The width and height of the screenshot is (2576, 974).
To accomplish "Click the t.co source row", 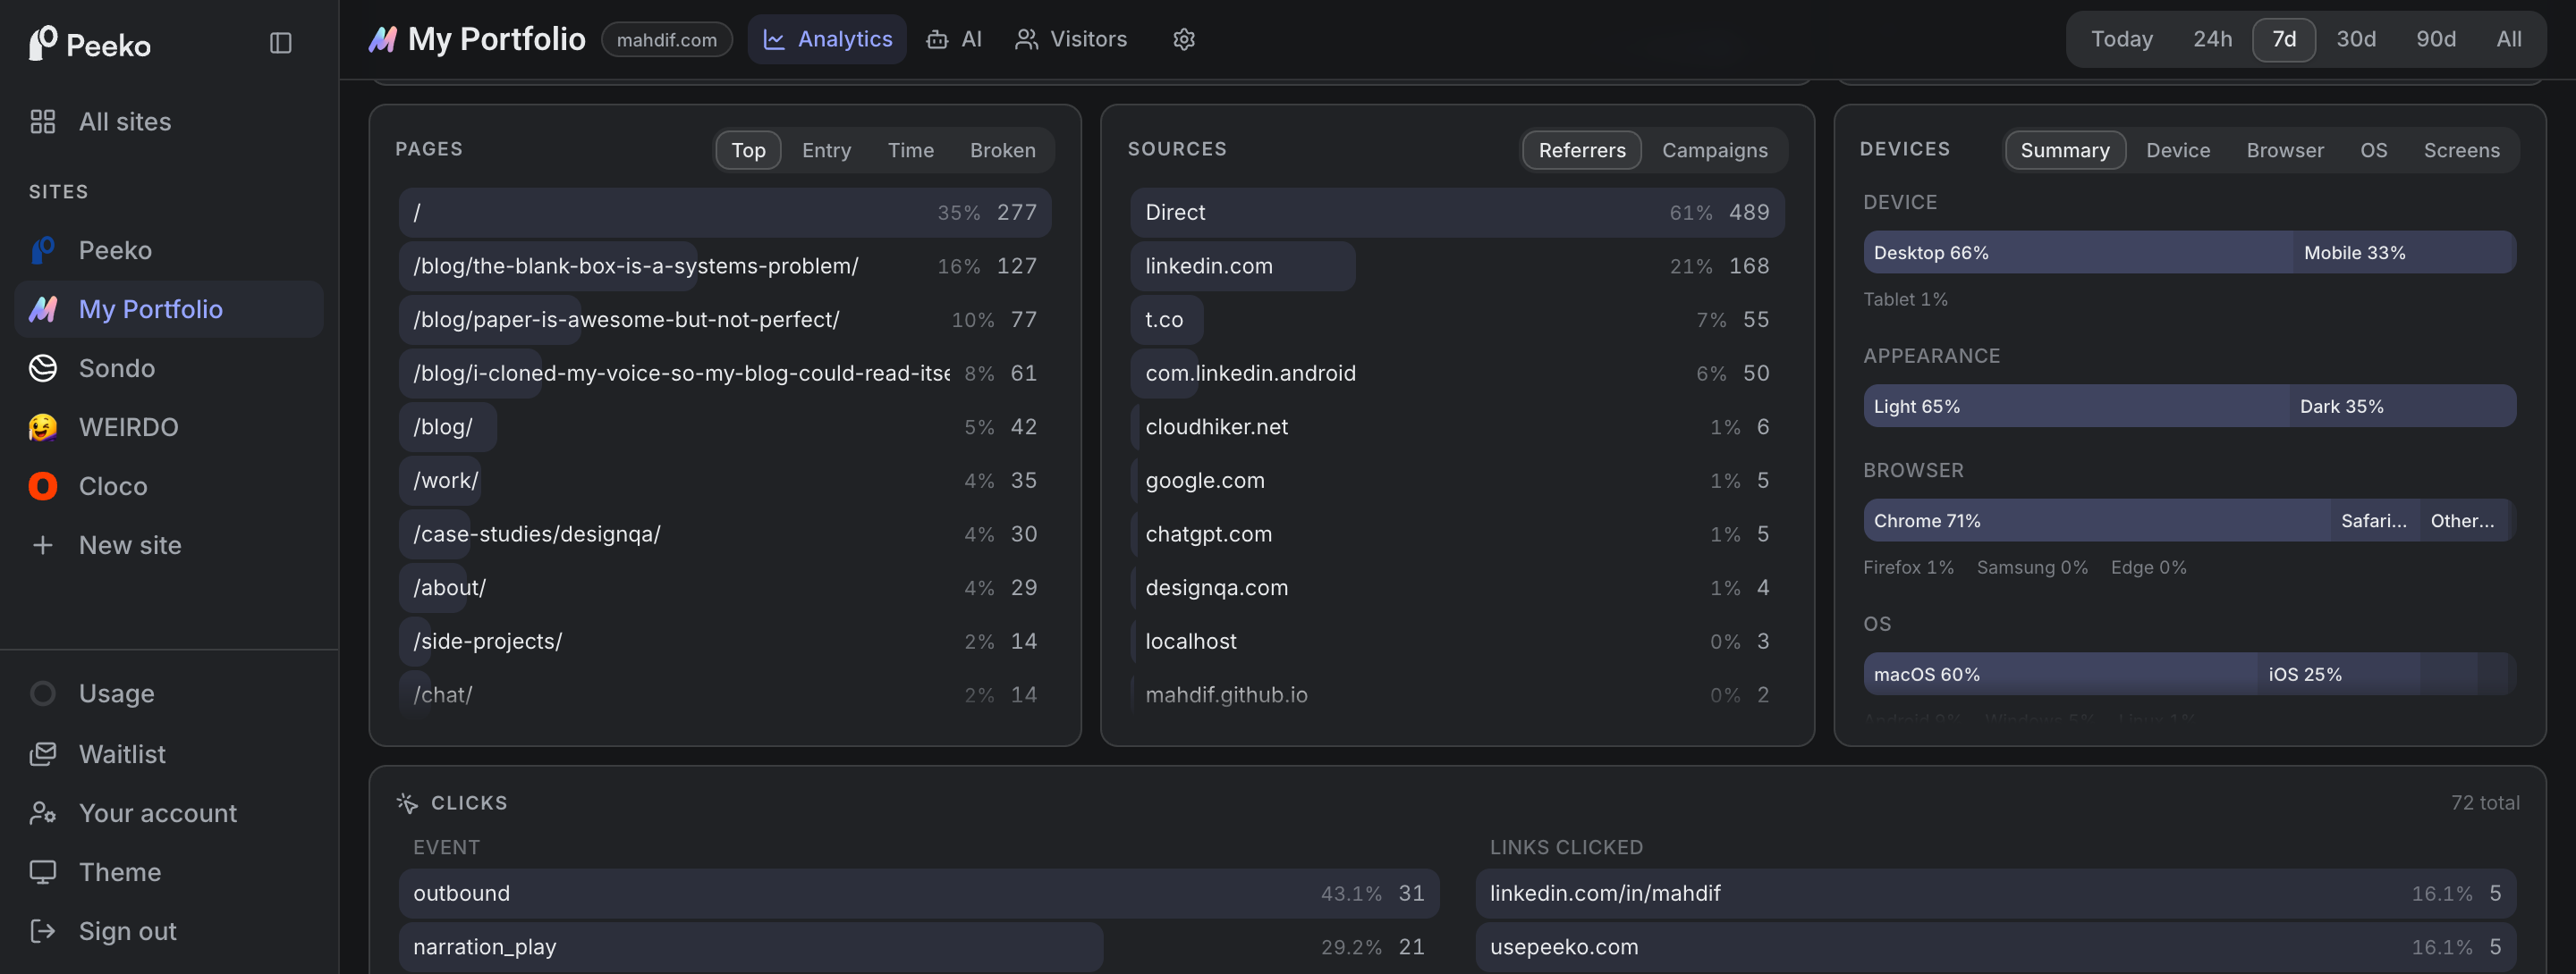I will (1457, 319).
